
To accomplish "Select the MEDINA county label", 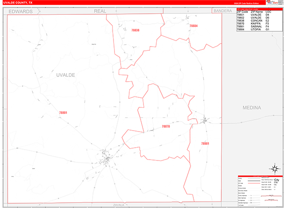I will (x=252, y=108).
